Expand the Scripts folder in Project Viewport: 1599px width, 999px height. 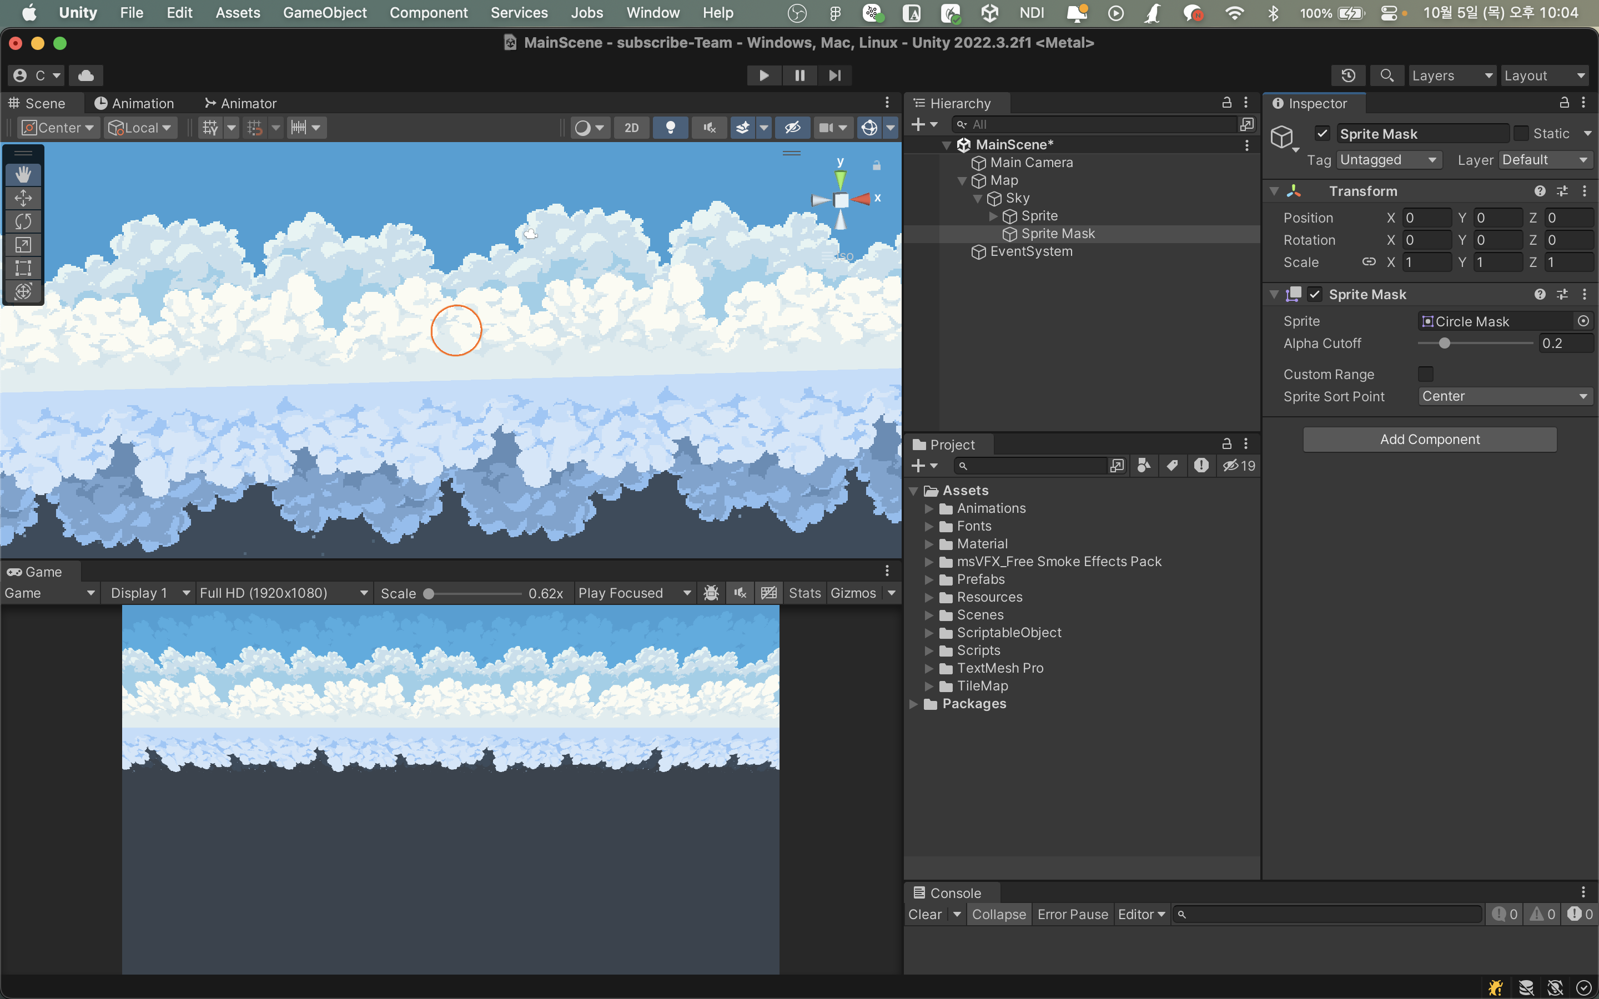click(929, 651)
